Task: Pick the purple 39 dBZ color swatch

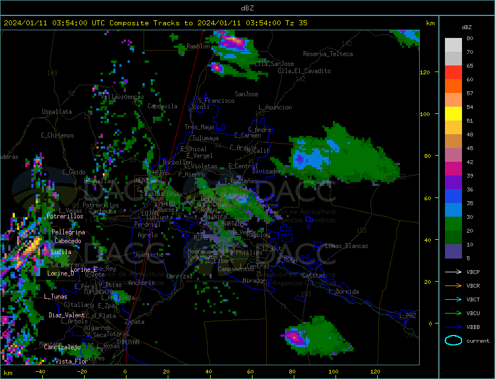Action: point(453,183)
